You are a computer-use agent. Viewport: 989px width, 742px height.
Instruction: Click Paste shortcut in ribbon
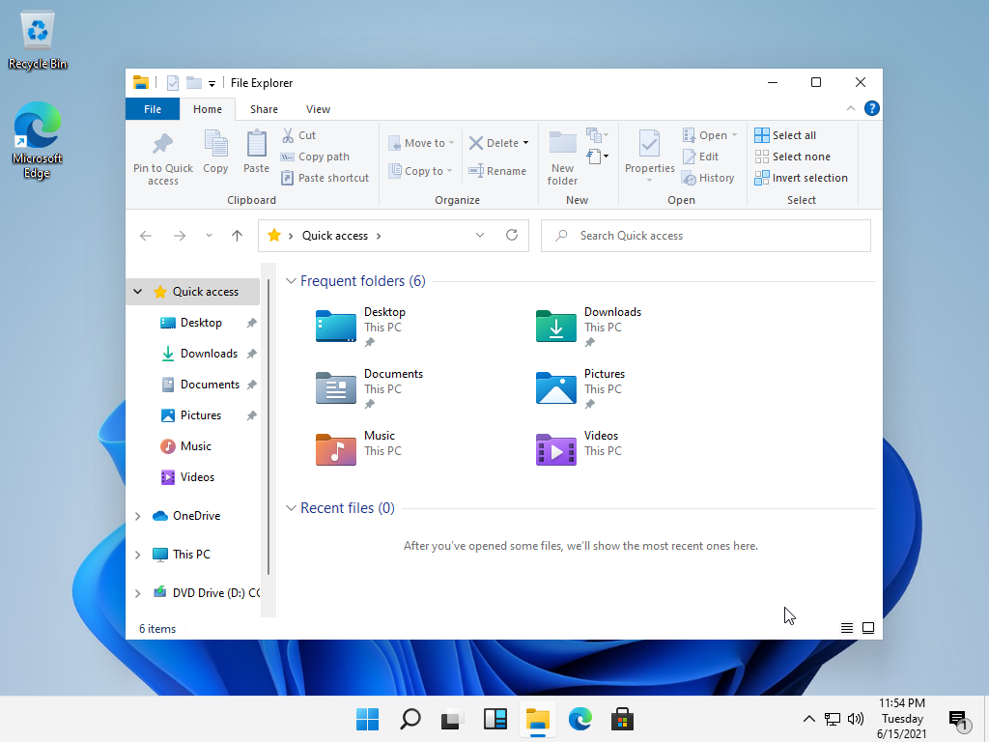pos(325,178)
